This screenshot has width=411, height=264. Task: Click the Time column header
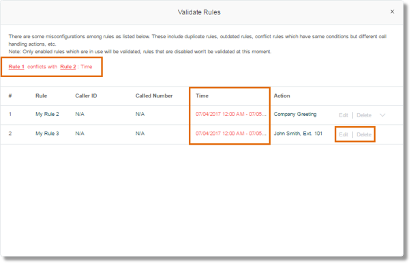[x=202, y=96]
